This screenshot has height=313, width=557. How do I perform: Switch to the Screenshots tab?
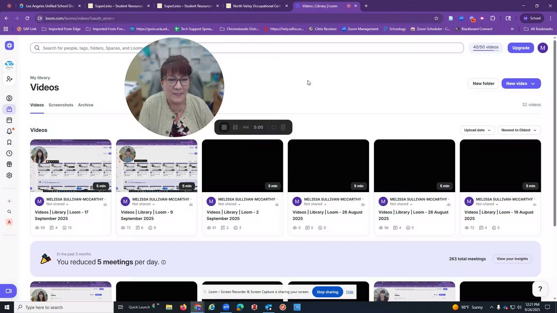(61, 105)
